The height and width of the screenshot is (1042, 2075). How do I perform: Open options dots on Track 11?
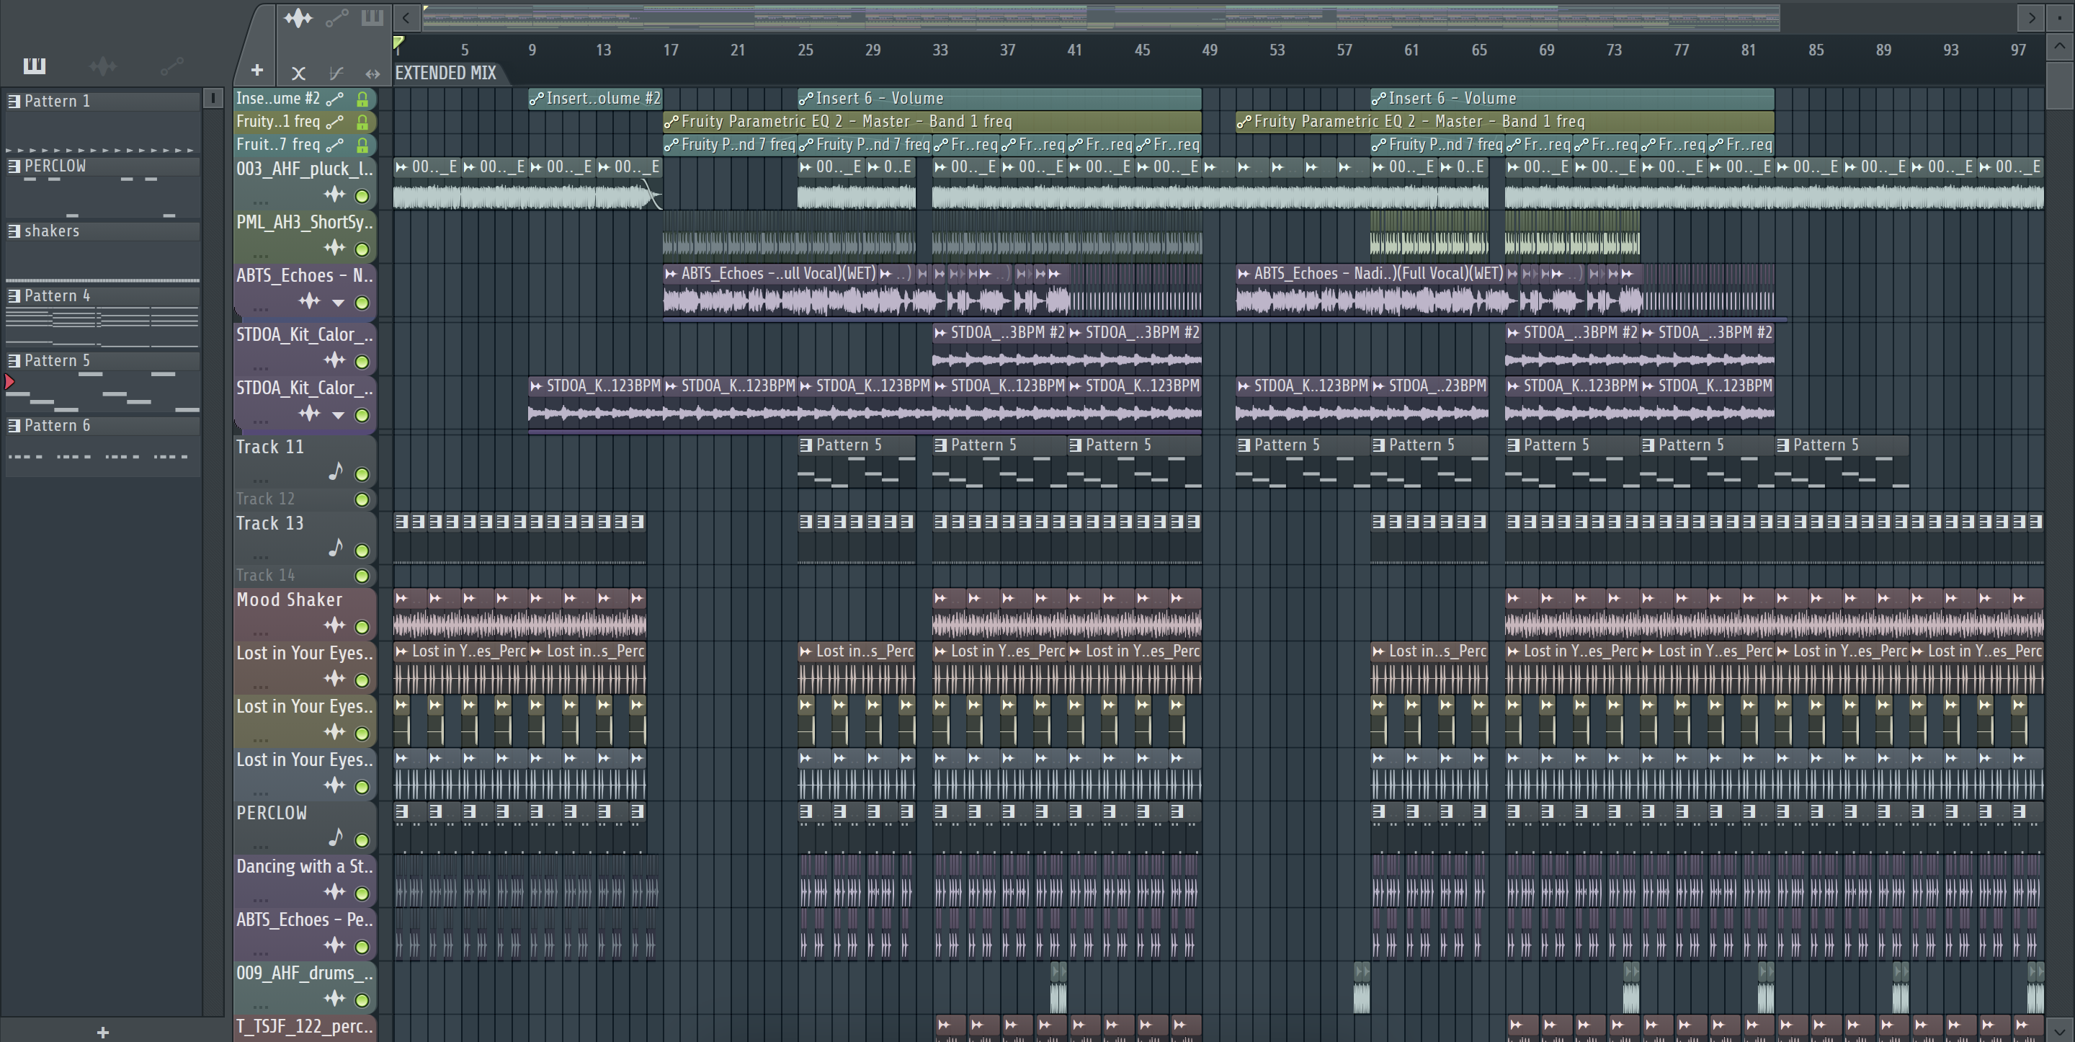pyautogui.click(x=260, y=481)
